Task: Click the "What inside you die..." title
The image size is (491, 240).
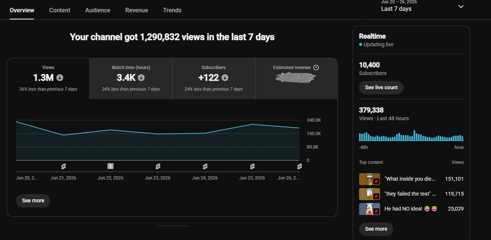Action: click(x=410, y=179)
